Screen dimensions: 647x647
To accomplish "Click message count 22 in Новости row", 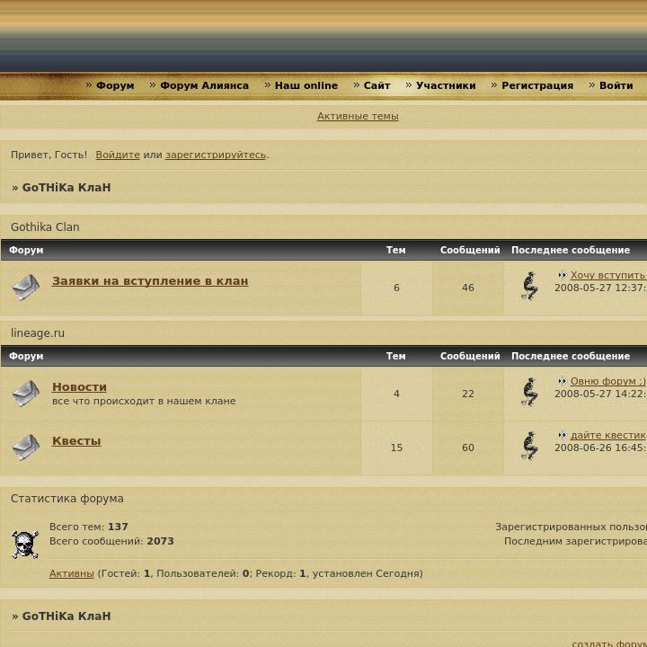I will click(468, 394).
